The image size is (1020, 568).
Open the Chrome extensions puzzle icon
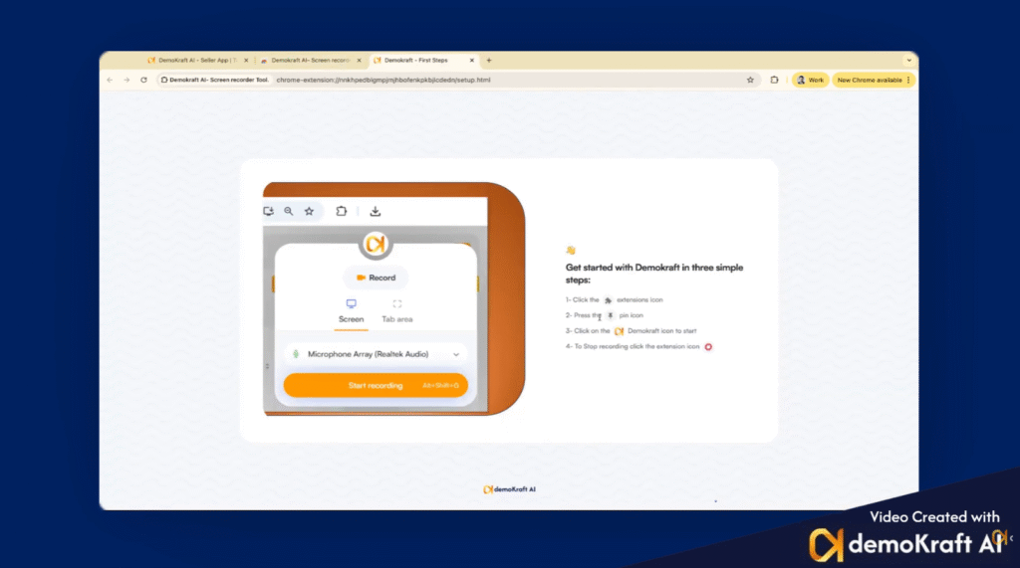click(x=774, y=80)
